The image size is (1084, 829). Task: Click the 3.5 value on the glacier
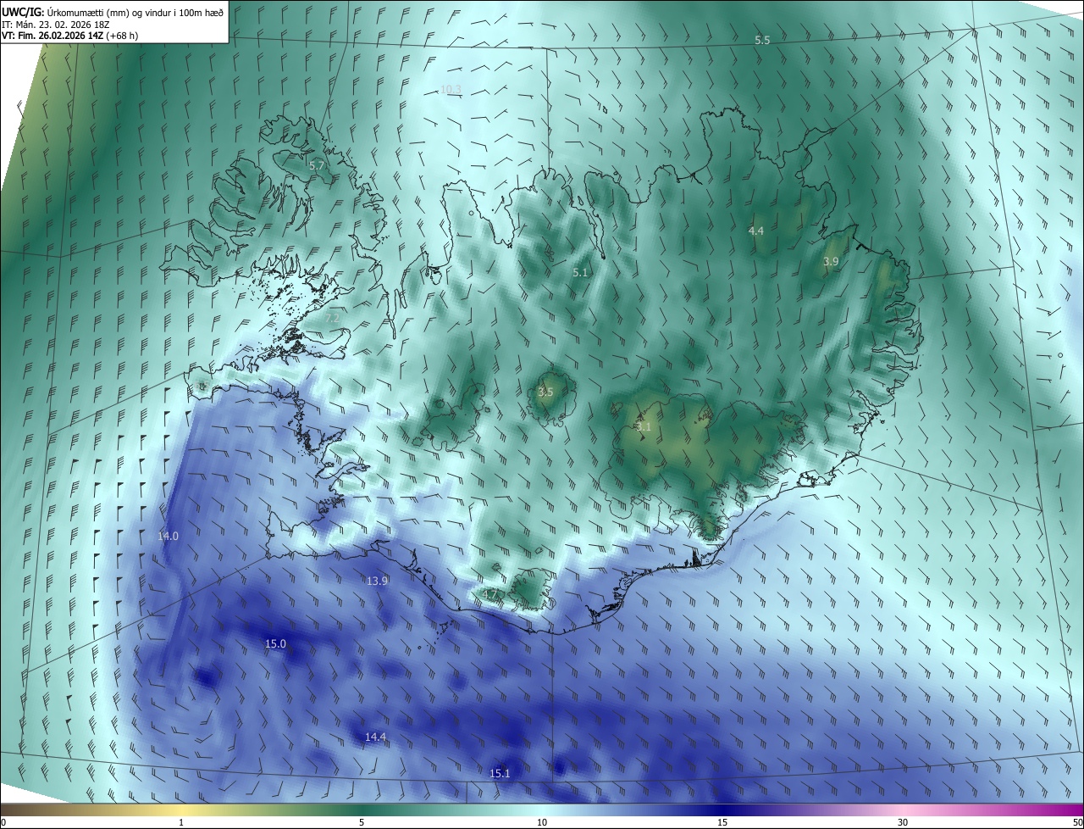[x=545, y=392]
